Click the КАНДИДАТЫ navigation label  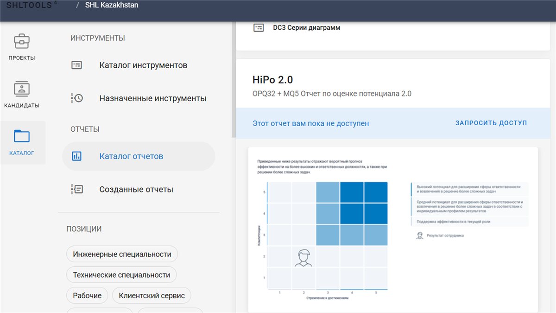22,105
